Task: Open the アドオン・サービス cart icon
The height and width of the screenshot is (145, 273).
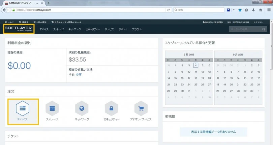Action: point(141,108)
